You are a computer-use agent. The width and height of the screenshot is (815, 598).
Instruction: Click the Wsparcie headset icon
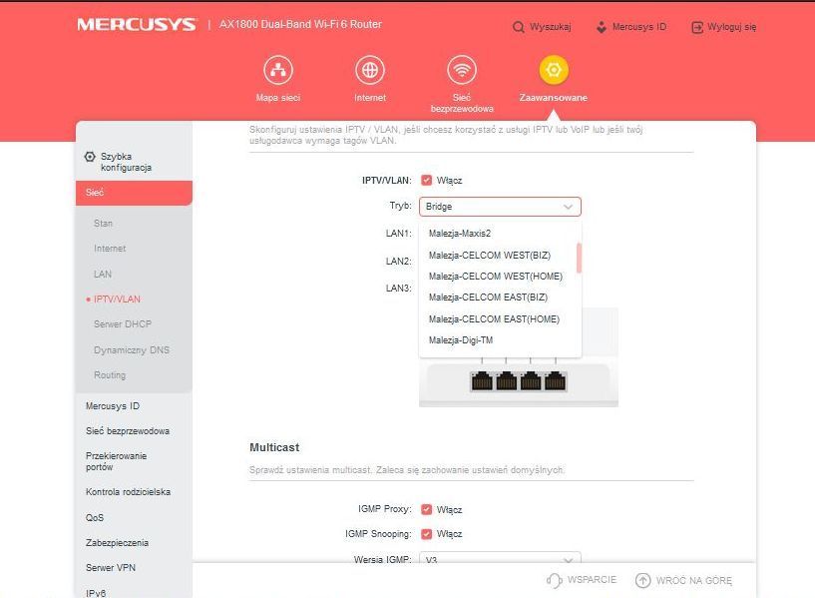(555, 580)
